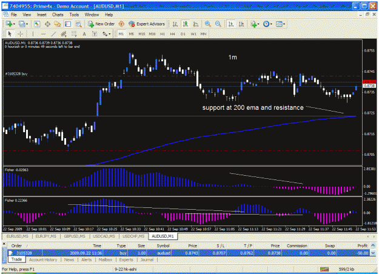Image resolution: width=379 pixels, height=274 pixels.
Task: Switch to line chart display
Action: [196, 24]
